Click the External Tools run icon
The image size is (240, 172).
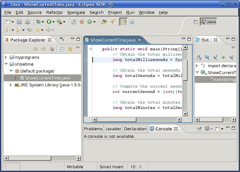60,22
